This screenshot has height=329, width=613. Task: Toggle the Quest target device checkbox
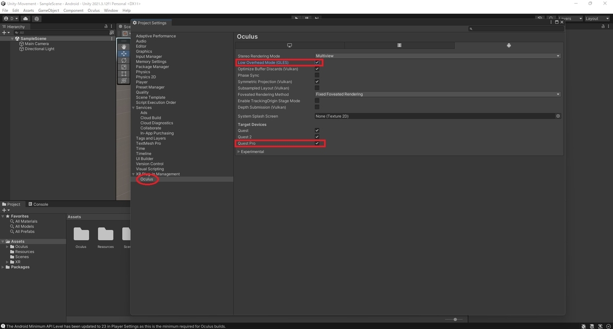(317, 131)
